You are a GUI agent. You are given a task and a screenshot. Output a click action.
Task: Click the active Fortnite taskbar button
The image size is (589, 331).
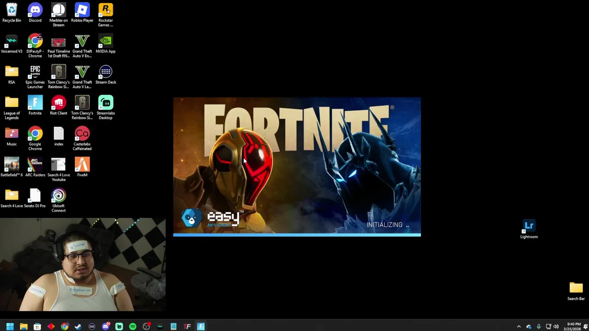201,326
